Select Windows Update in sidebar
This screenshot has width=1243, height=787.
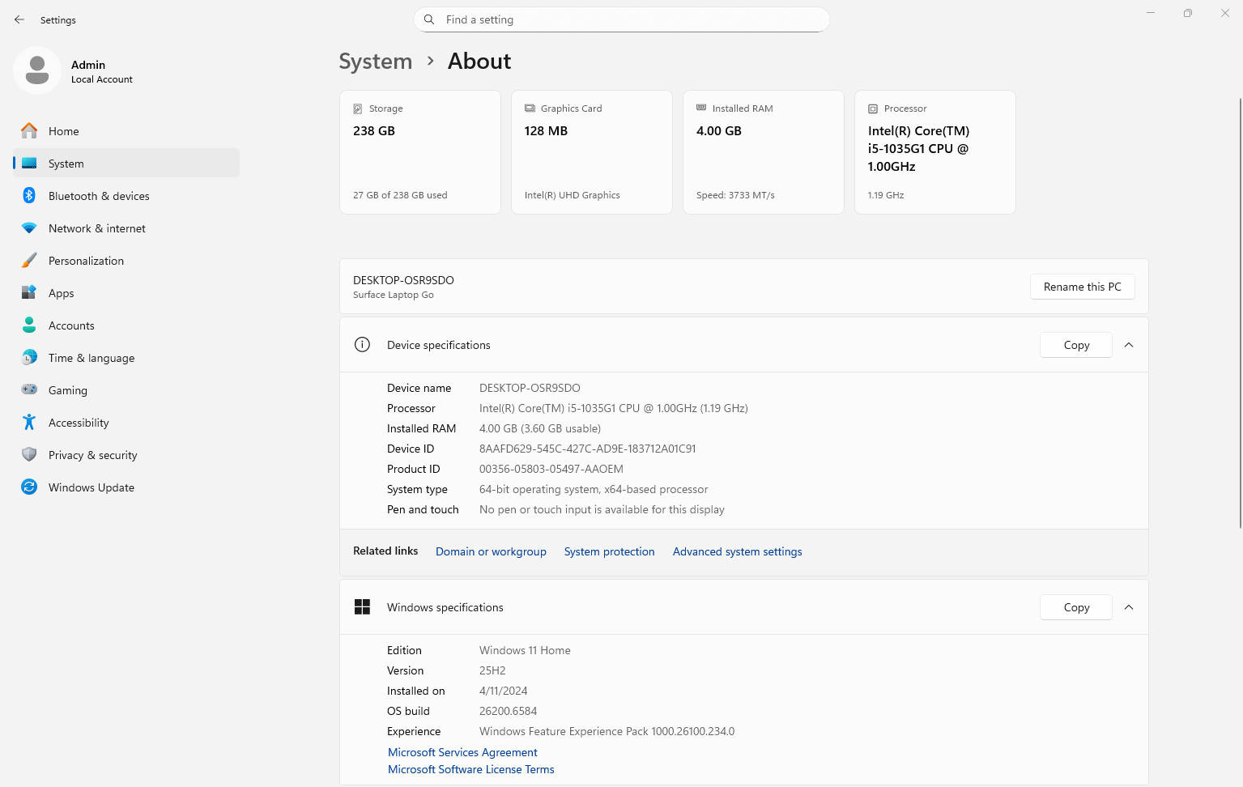pos(126,487)
